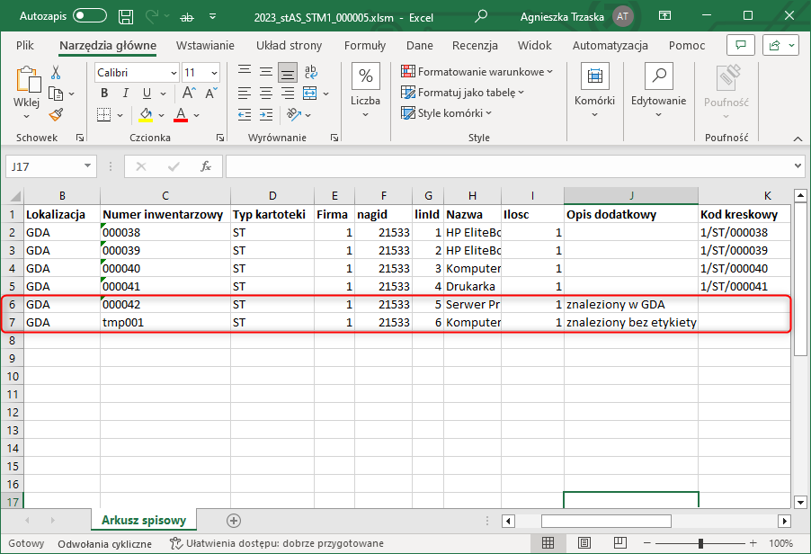Viewport: 811px width, 554px height.
Task: Add a new sheet with the plus icon
Action: click(234, 520)
